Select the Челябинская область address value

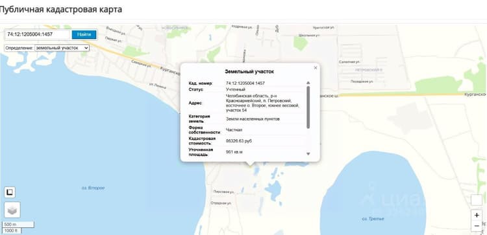[263, 103]
